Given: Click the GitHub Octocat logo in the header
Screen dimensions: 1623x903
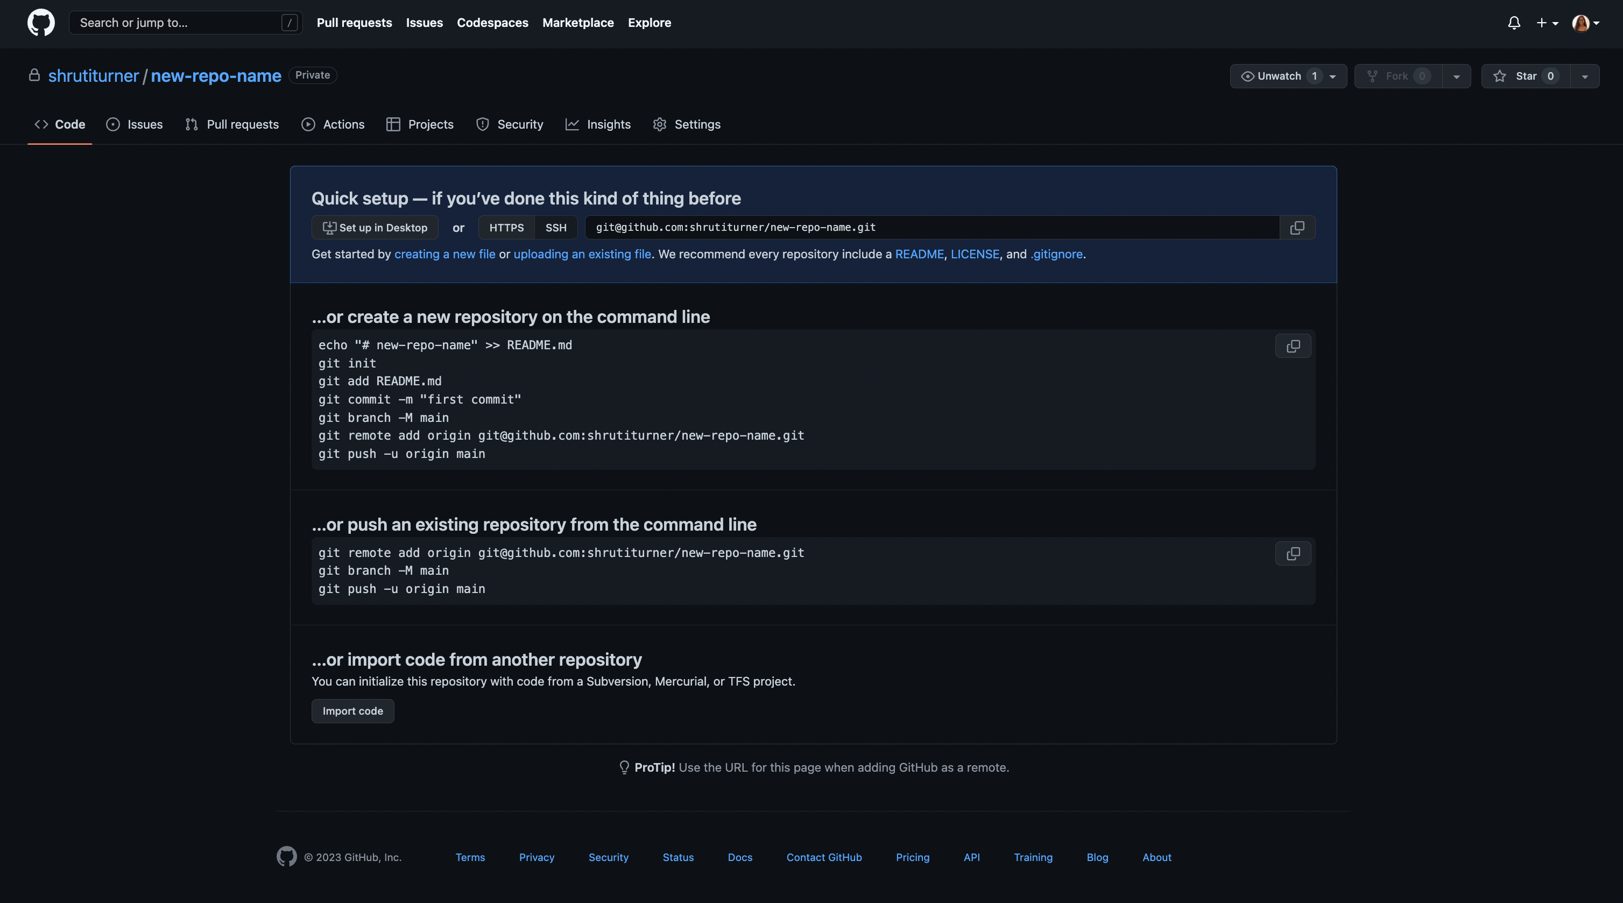Looking at the screenshot, I should (x=41, y=23).
